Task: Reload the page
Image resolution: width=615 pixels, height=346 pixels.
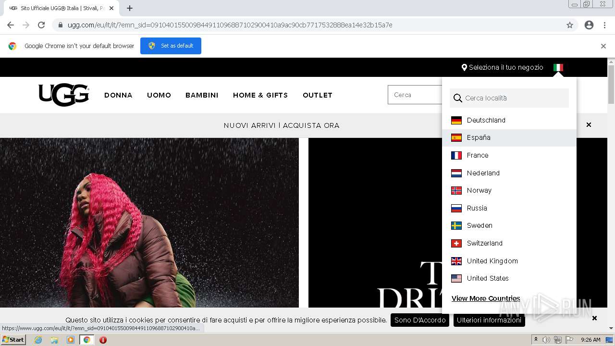Action: tap(41, 25)
